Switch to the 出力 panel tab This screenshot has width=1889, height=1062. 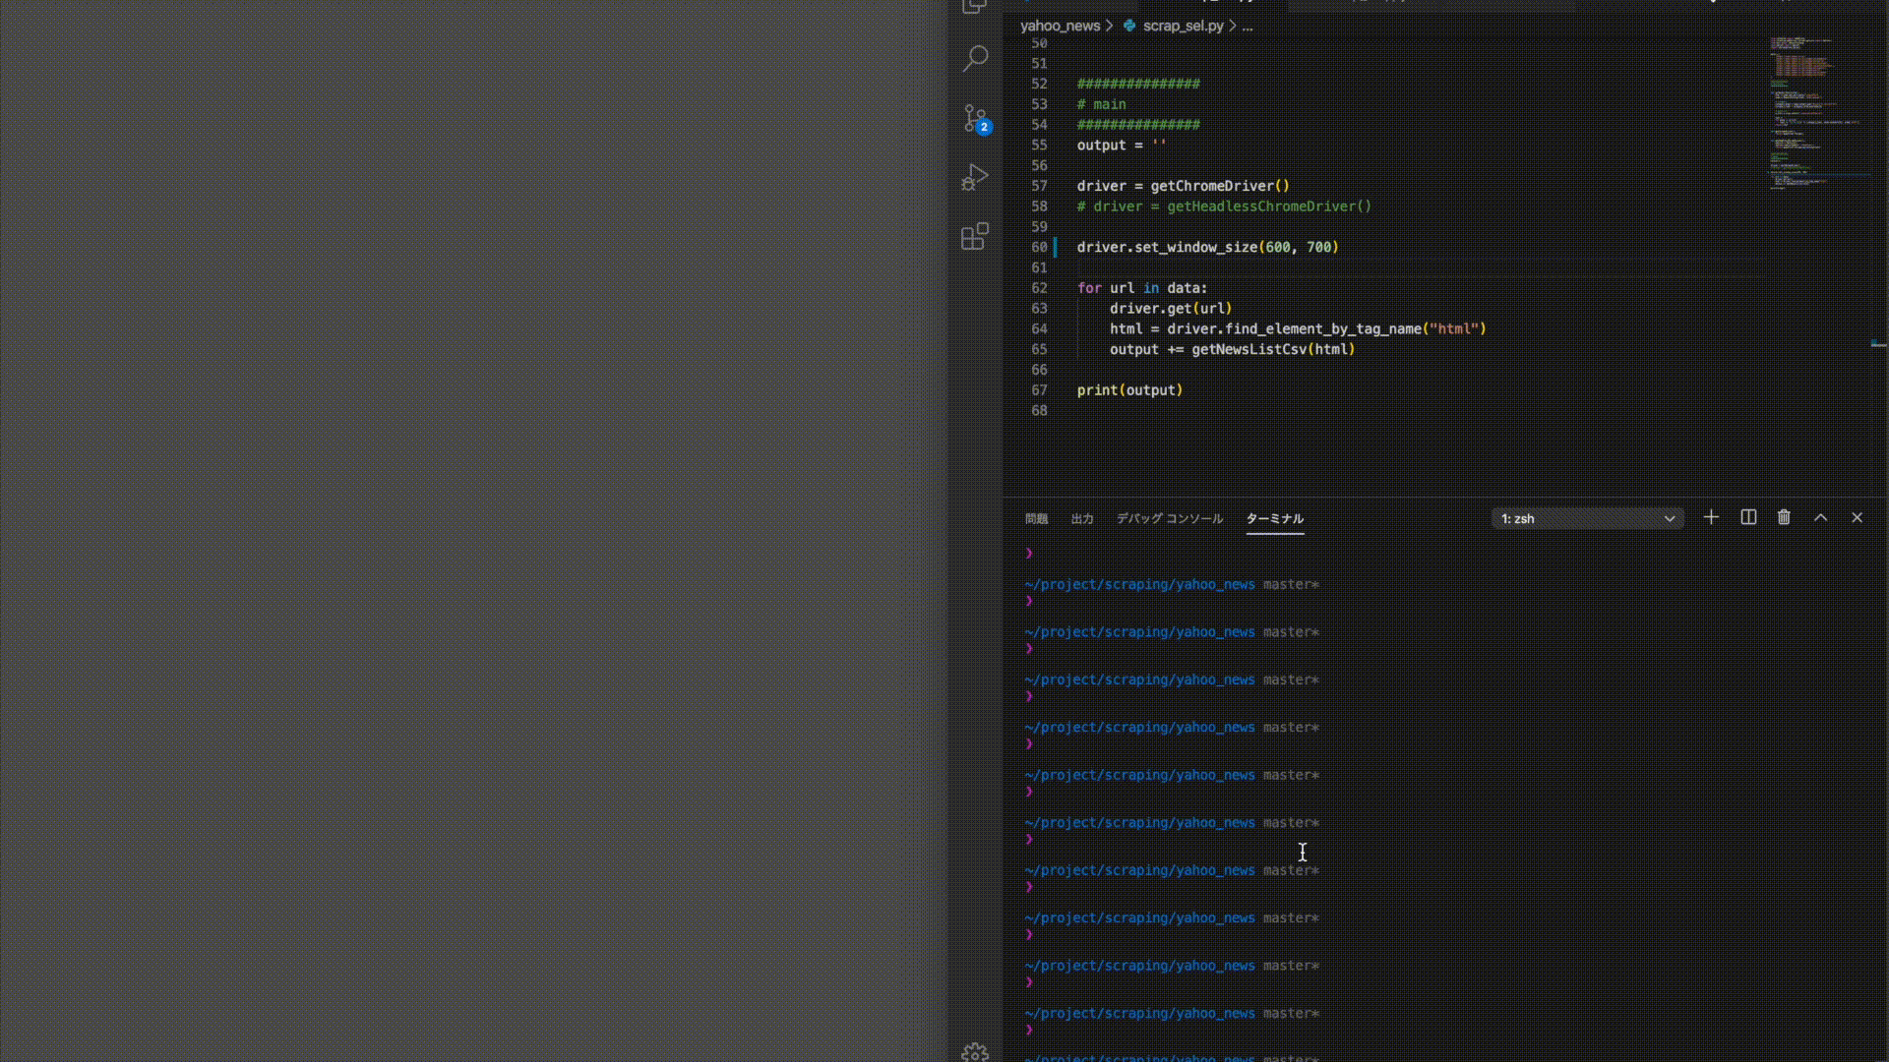pos(1082,518)
